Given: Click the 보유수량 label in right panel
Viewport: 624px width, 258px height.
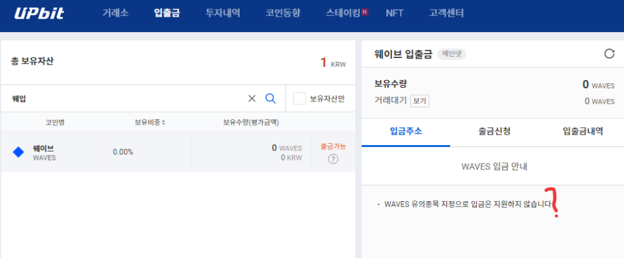Looking at the screenshot, I should pyautogui.click(x=390, y=84).
